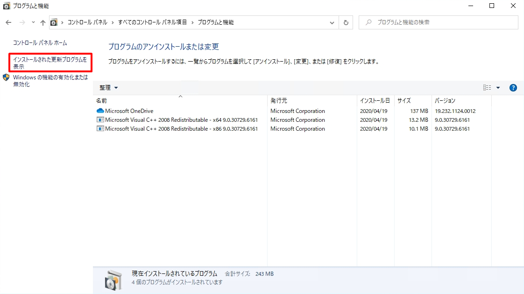524x294 pixels.
Task: Refresh the programs list
Action: (x=346, y=23)
